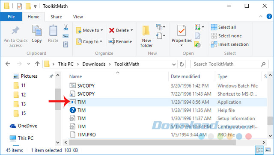274x155 pixels.
Task: Create a New folder
Action: (146, 37)
